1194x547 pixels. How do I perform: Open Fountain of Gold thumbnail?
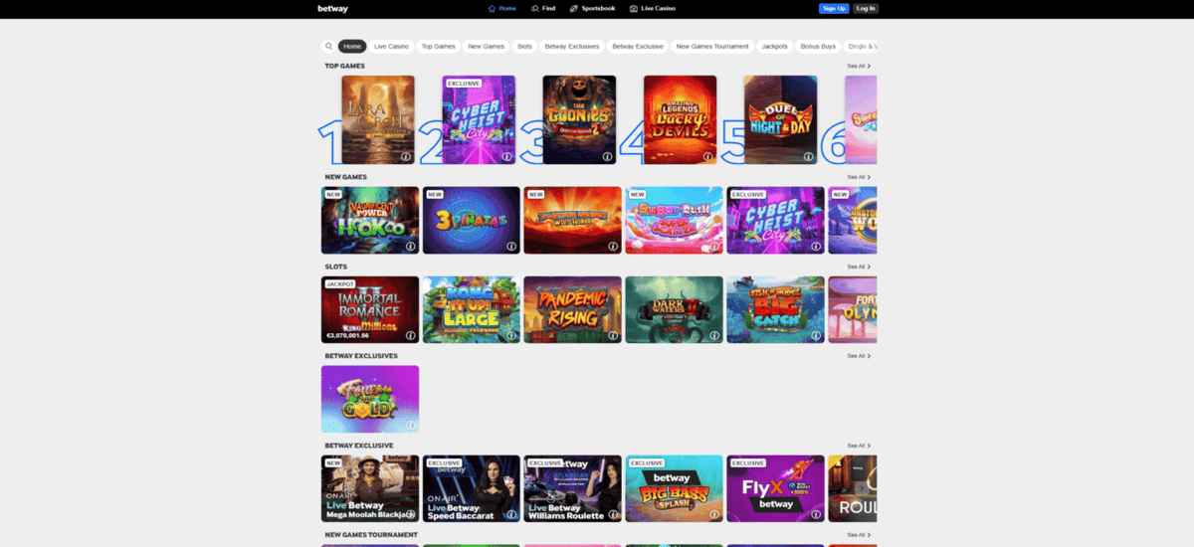point(370,399)
